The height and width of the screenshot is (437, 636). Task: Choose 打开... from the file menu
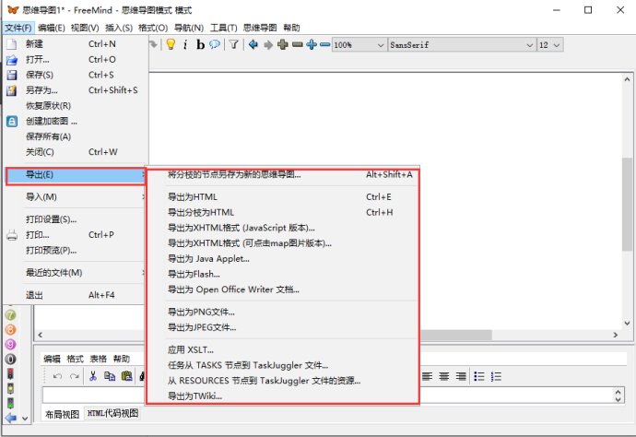75,59
